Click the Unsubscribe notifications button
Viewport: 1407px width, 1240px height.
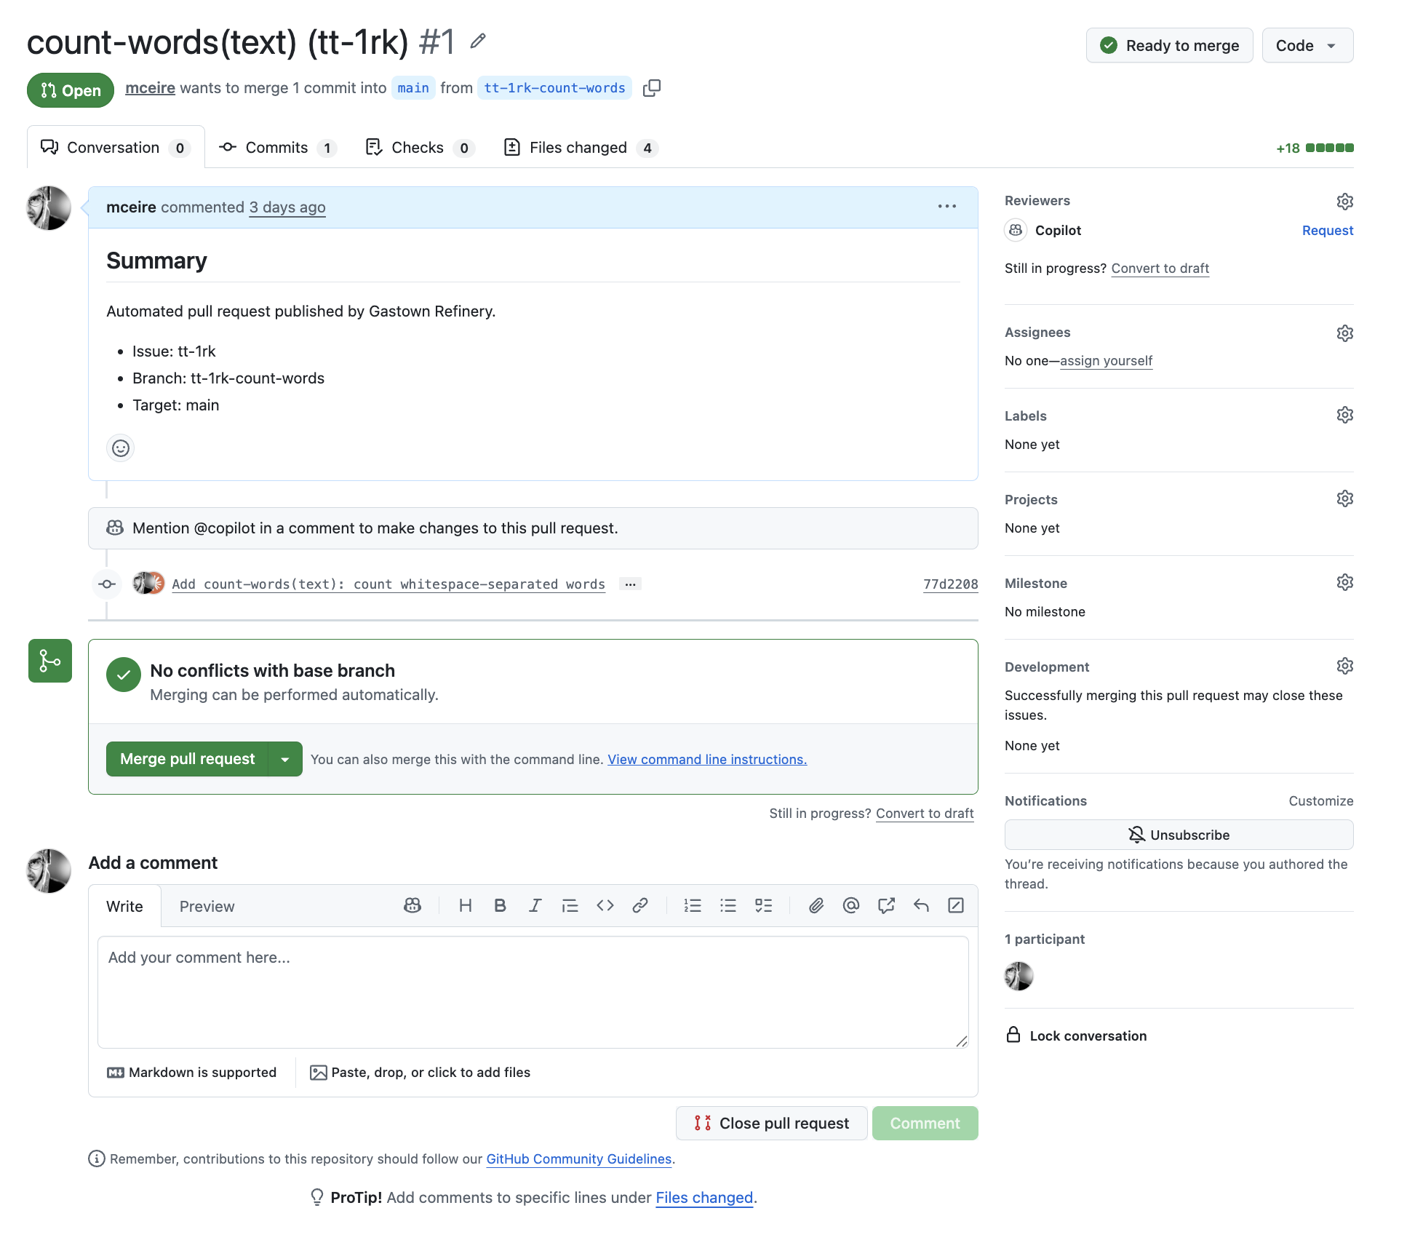pos(1179,835)
